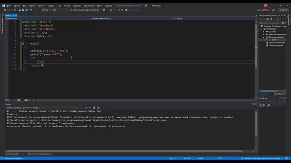Switch to the Вывод tab at bottom
291x163 pixels.
[x=23, y=154]
